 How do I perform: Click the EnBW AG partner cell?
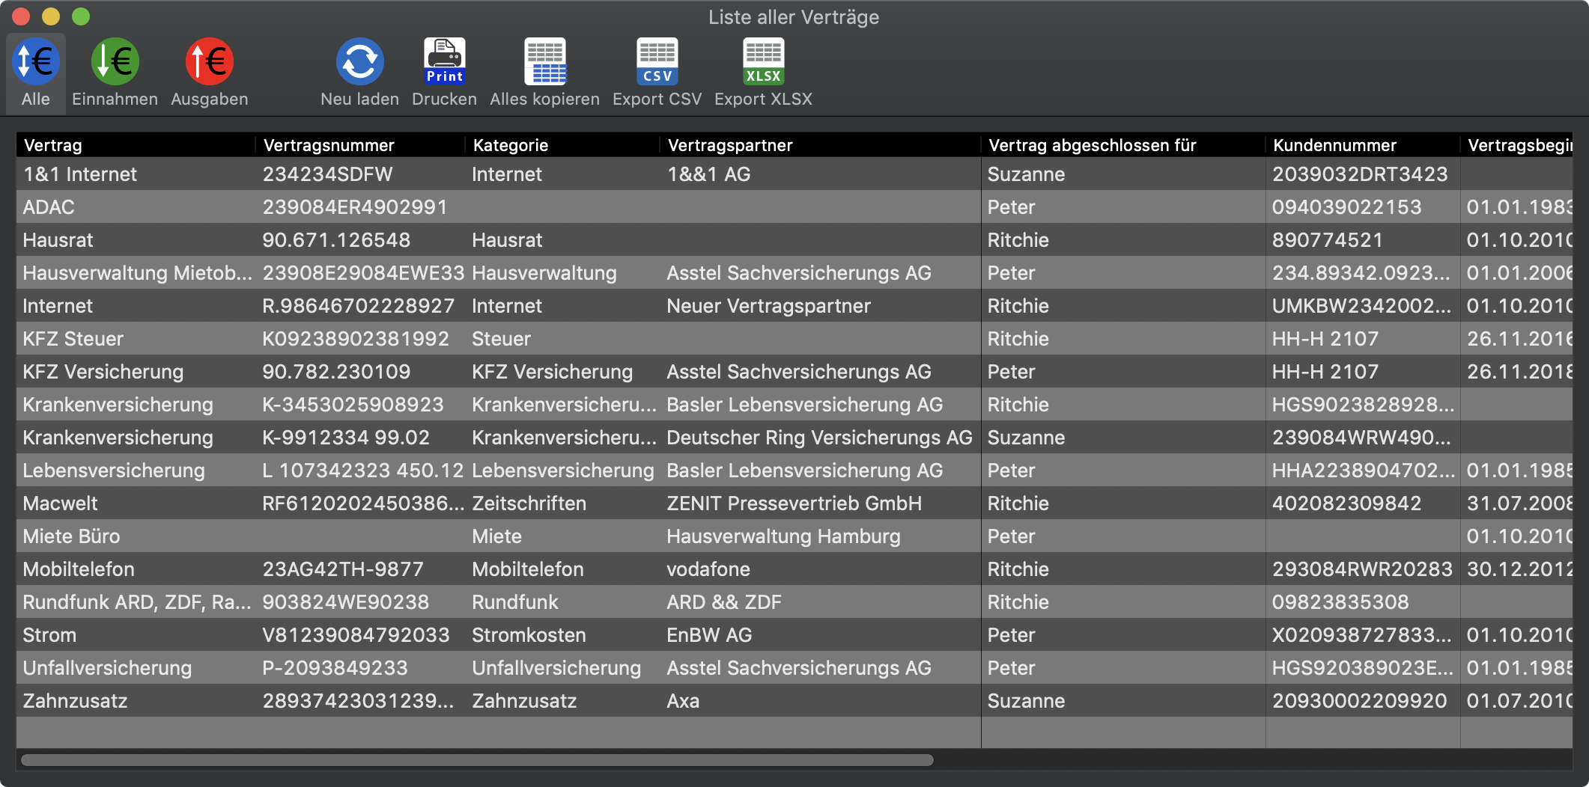[x=709, y=635]
